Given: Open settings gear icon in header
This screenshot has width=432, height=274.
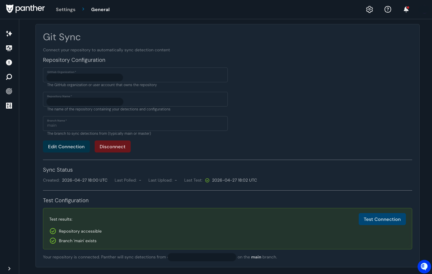Looking at the screenshot, I should click(370, 9).
